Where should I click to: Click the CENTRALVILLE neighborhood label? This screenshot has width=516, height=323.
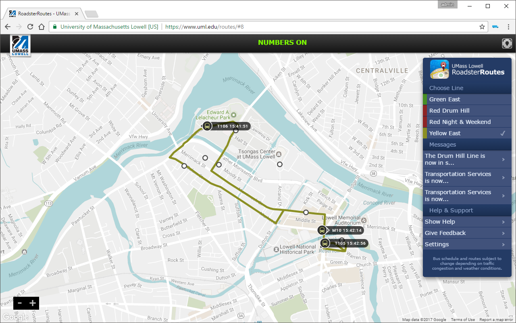tap(382, 71)
